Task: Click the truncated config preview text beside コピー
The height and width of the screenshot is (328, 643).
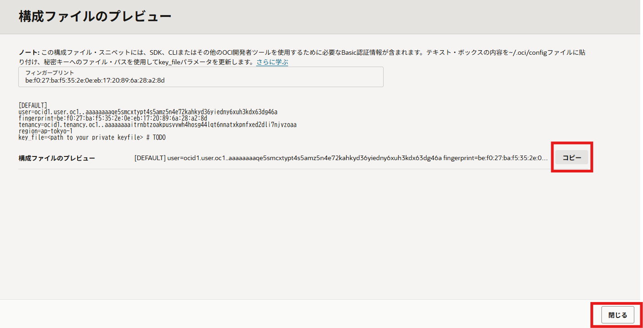Action: pyautogui.click(x=341, y=158)
